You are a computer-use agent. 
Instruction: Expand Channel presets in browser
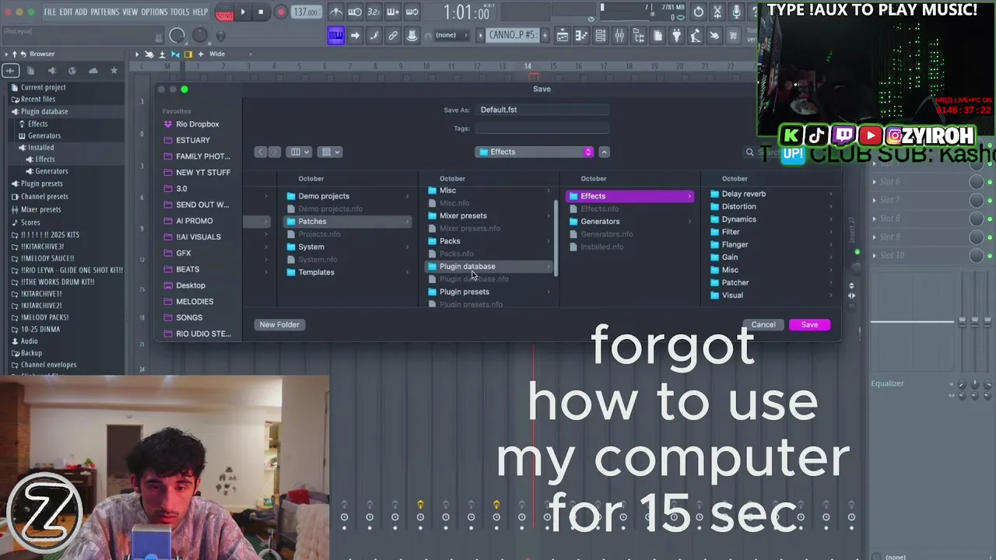[44, 197]
